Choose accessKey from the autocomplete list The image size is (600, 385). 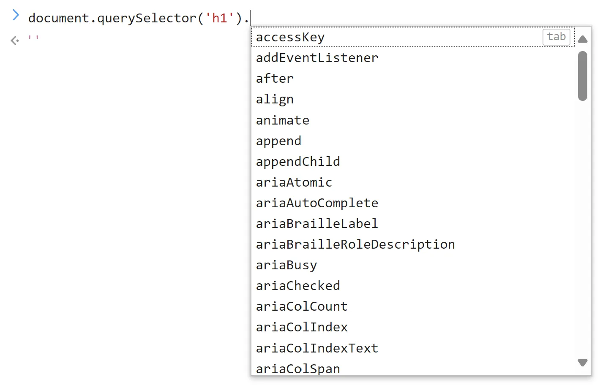[x=290, y=37]
